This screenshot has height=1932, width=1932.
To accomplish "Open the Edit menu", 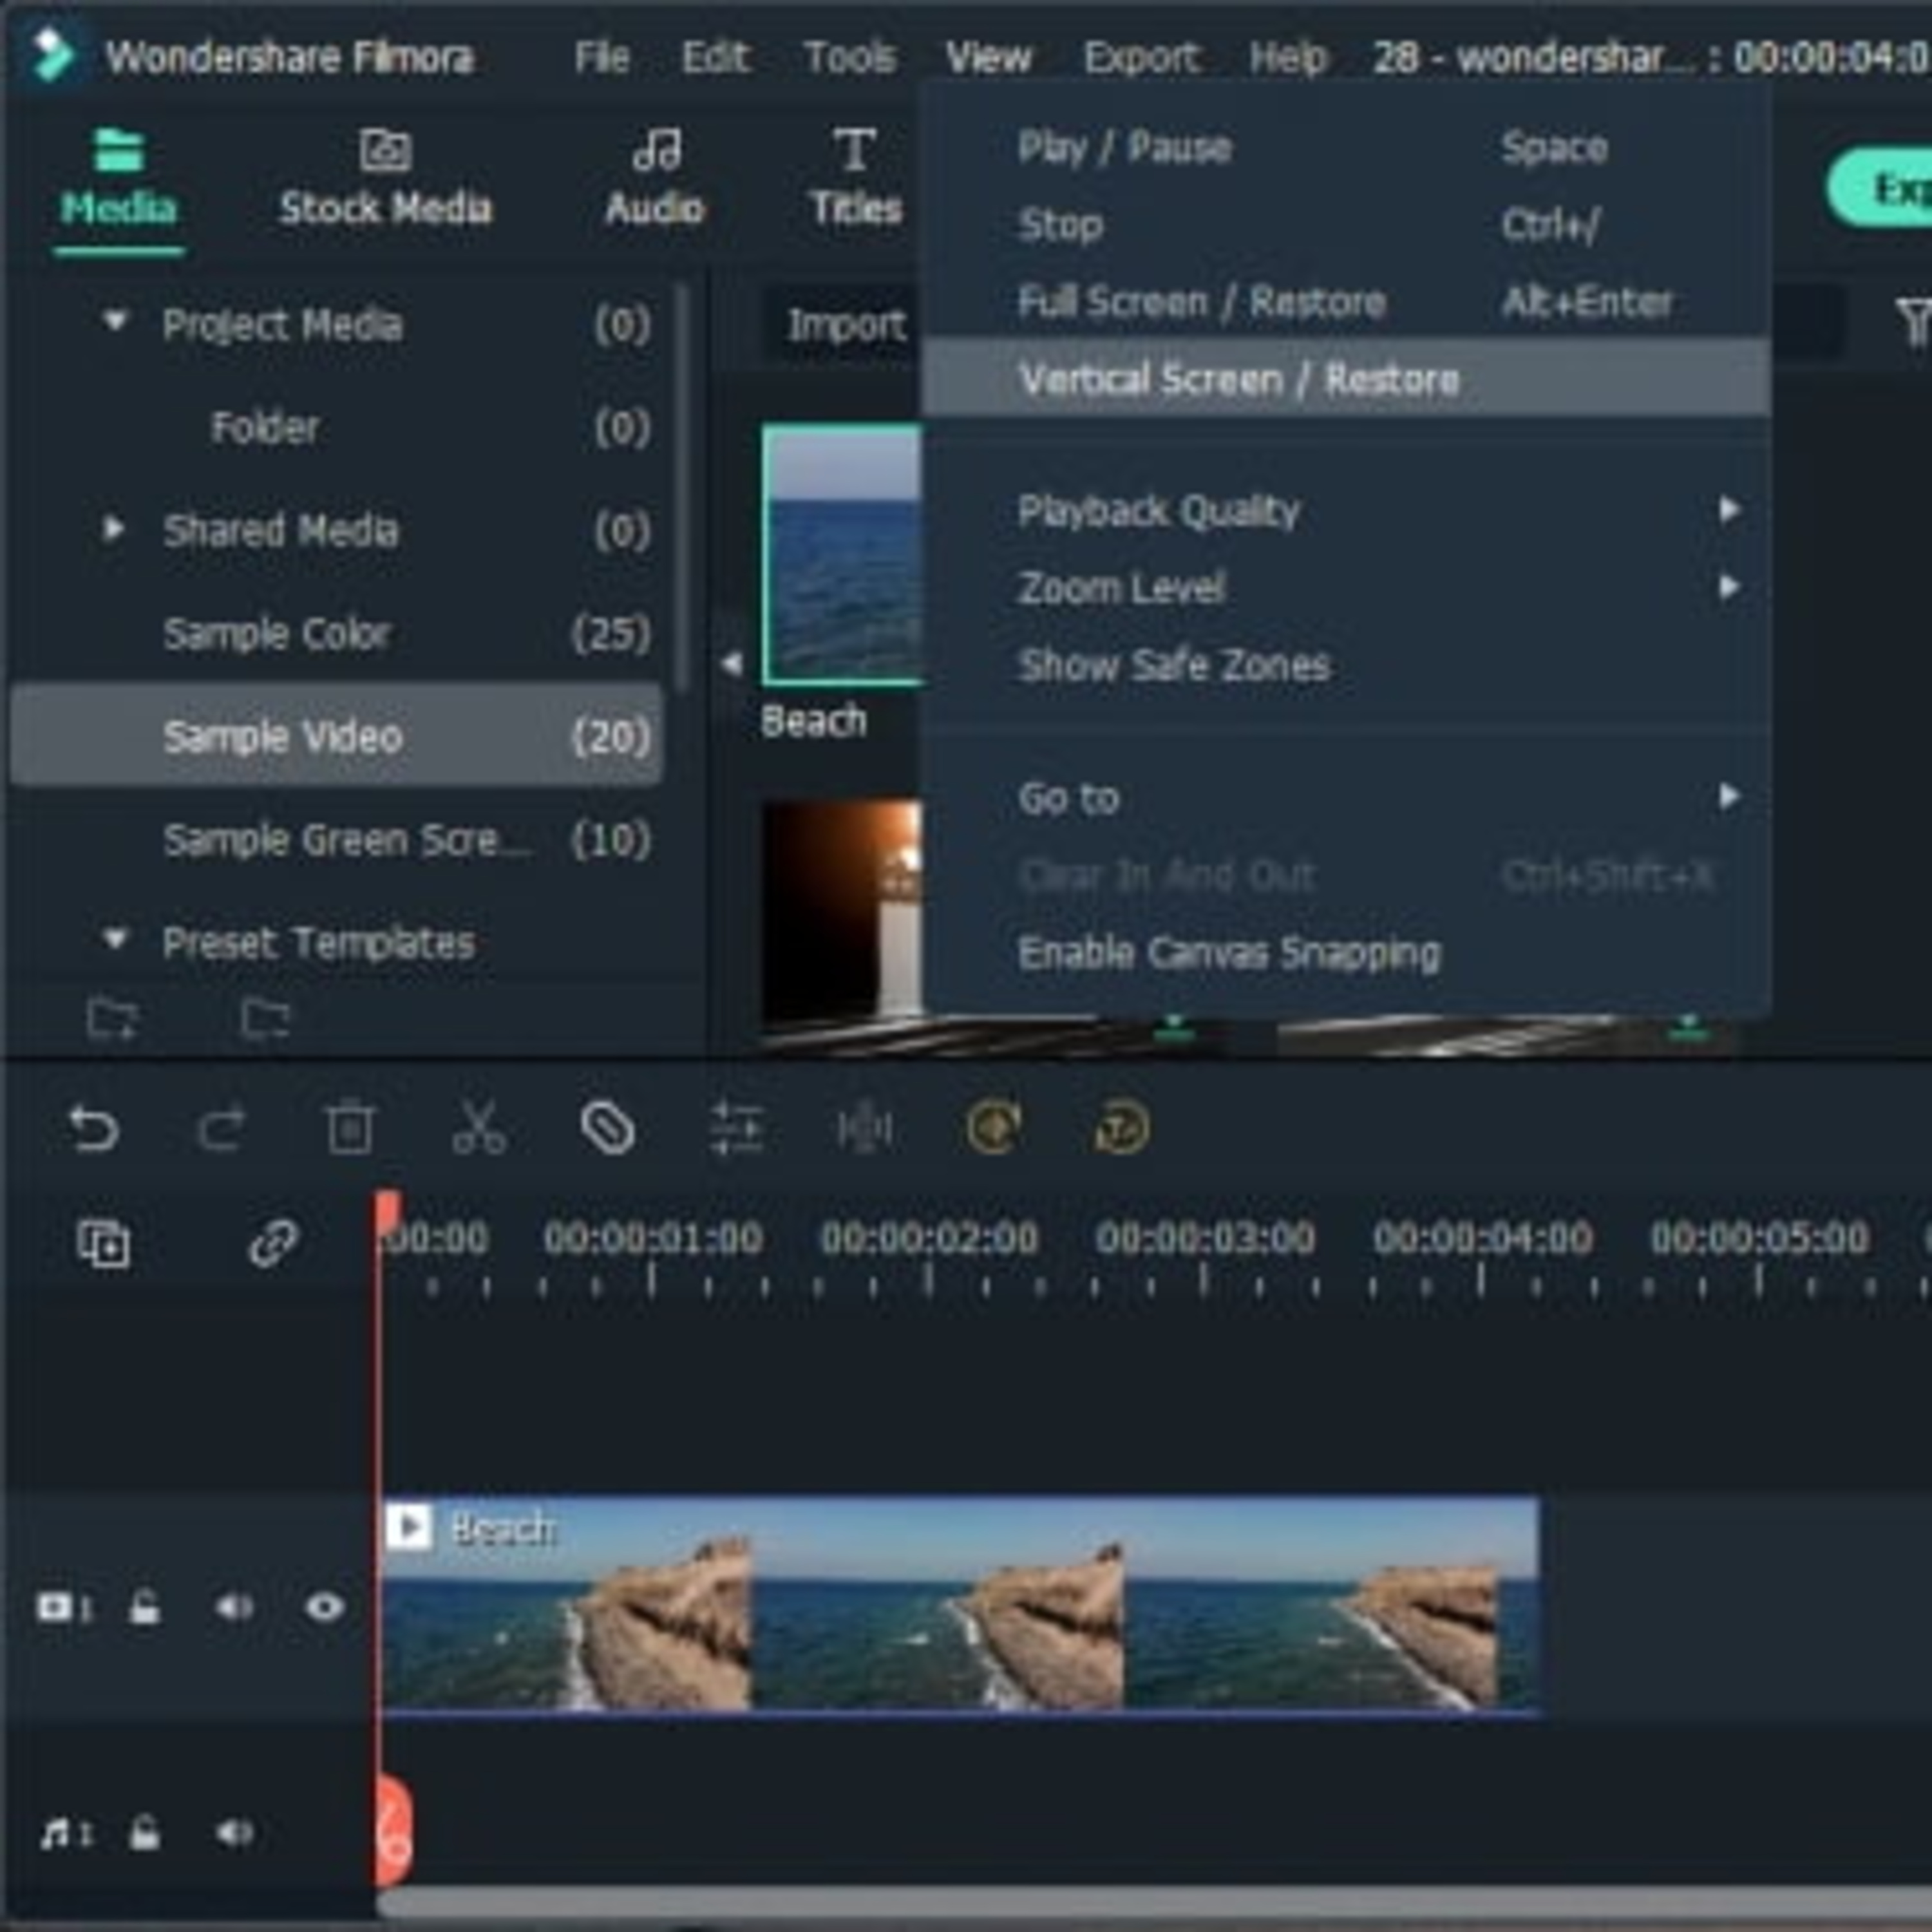I will point(715,57).
